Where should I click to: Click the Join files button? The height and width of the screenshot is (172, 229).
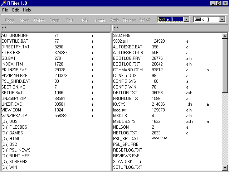(84, 20)
